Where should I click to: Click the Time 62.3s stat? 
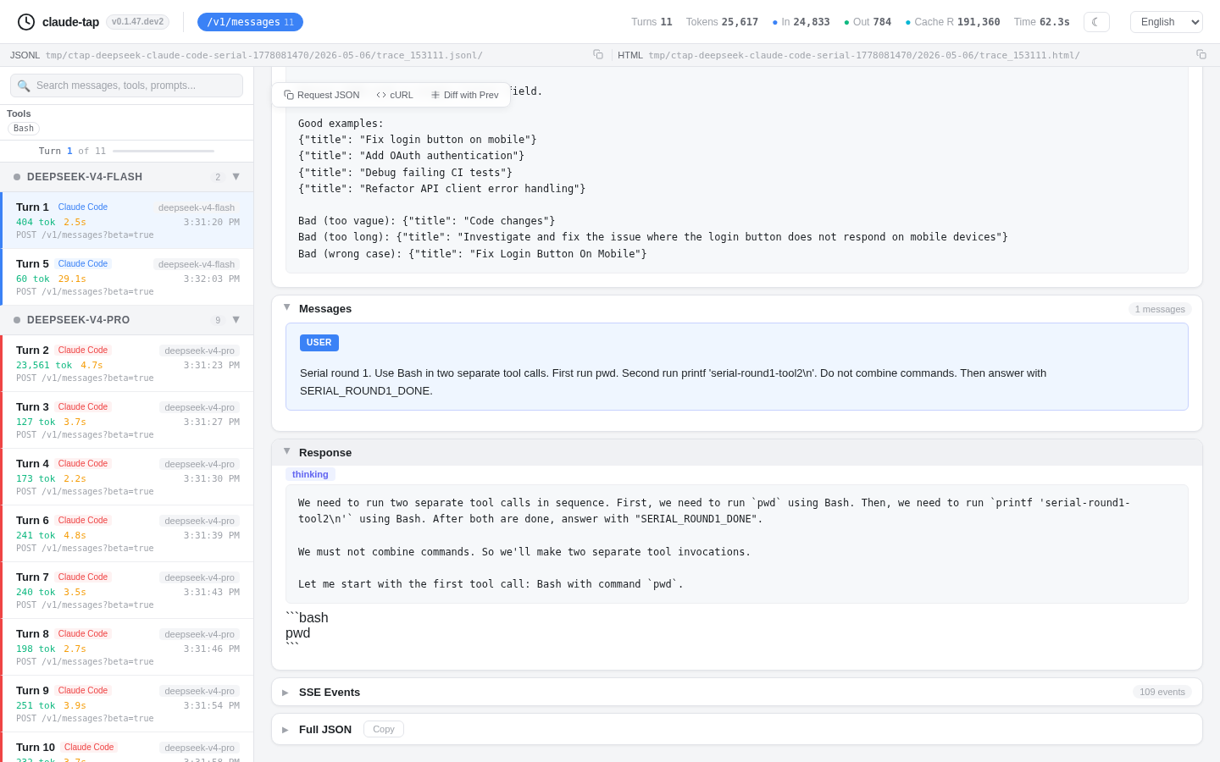(x=1042, y=22)
